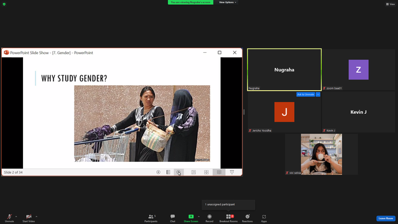The height and width of the screenshot is (224, 398).
Task: Switch PowerPoint to Slide Sorter view
Action: [x=206, y=172]
